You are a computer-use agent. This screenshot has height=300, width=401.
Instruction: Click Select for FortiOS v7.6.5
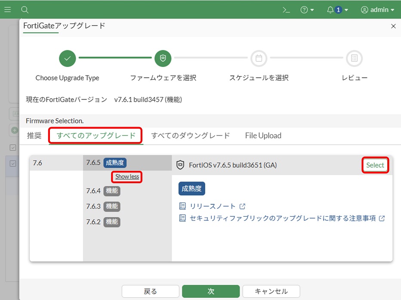click(375, 165)
